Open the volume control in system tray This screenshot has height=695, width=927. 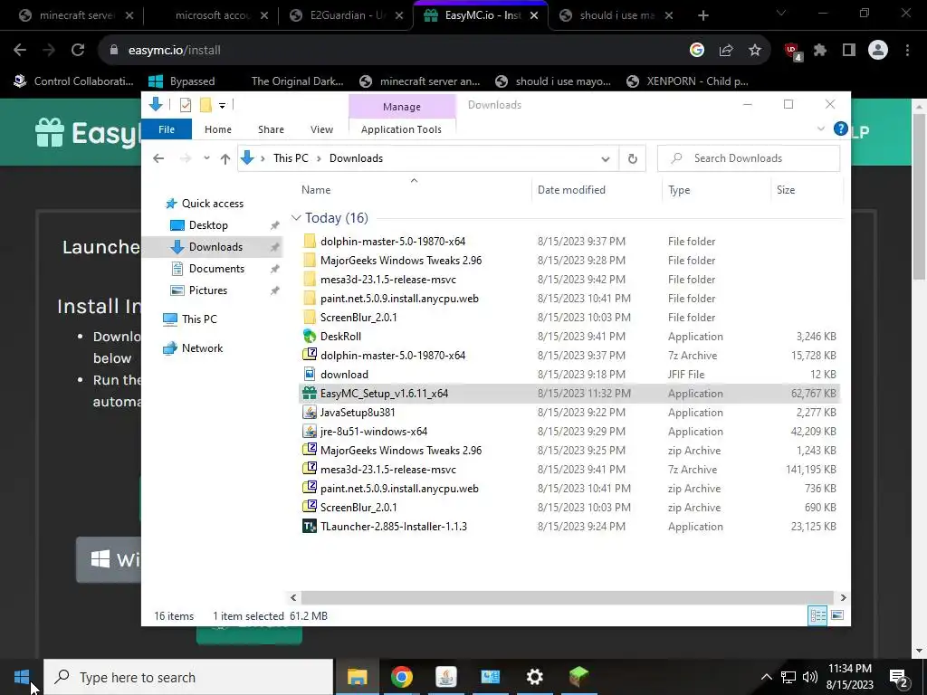tap(810, 677)
